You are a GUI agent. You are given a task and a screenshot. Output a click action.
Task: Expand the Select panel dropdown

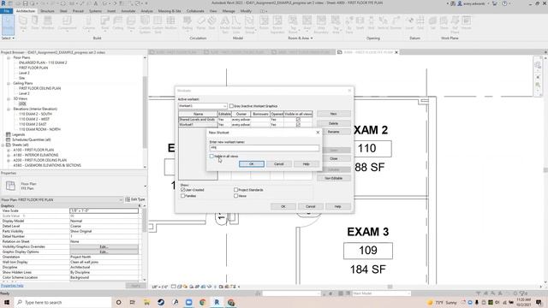coord(8,38)
